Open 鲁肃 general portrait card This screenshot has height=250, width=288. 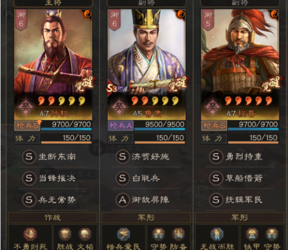click(x=147, y=64)
